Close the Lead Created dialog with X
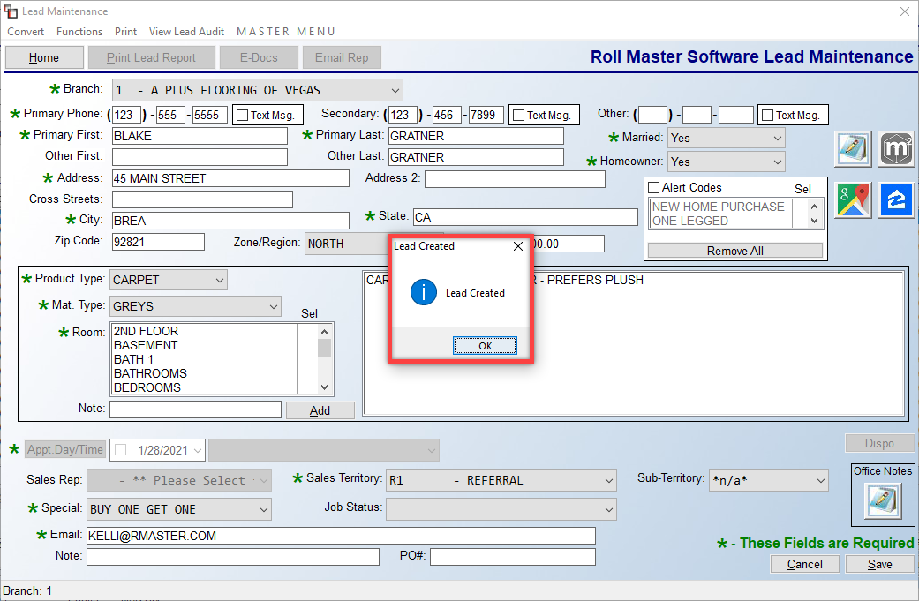 (518, 246)
